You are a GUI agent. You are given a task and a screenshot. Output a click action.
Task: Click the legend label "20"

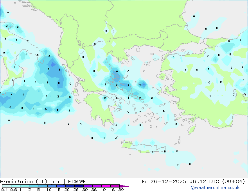tap(67, 189)
